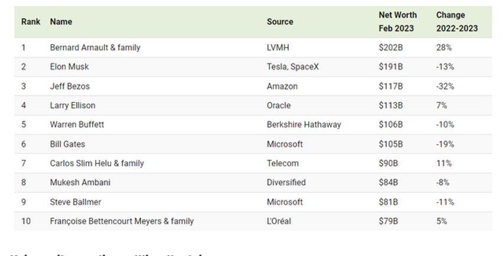
Task: Select the Jeff Bezos row name
Action: pos(69,86)
